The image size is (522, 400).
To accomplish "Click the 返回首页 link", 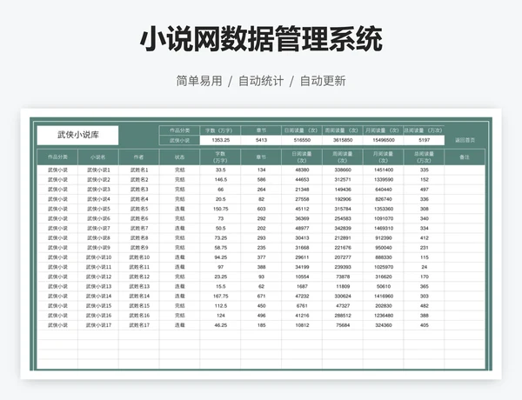I will click(x=465, y=140).
